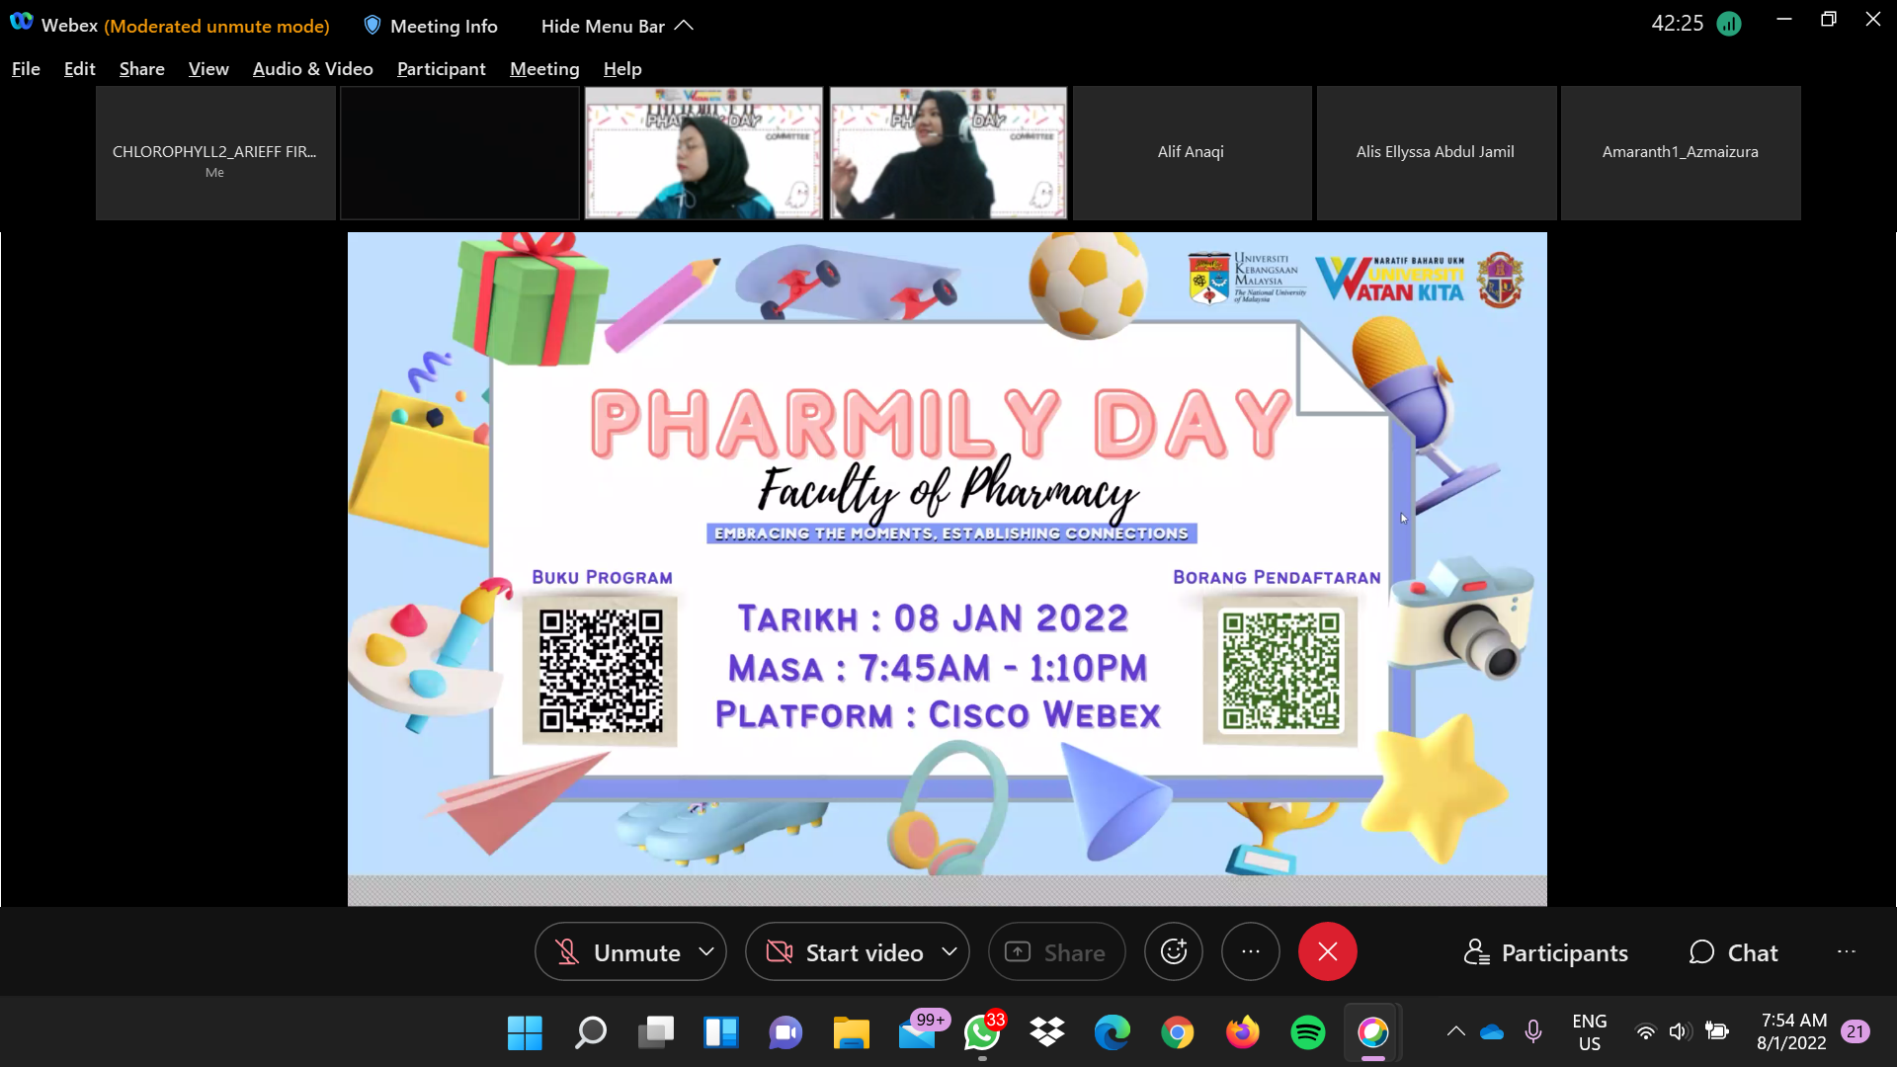The height and width of the screenshot is (1067, 1897).
Task: Open the Participants panel
Action: [x=1545, y=952]
